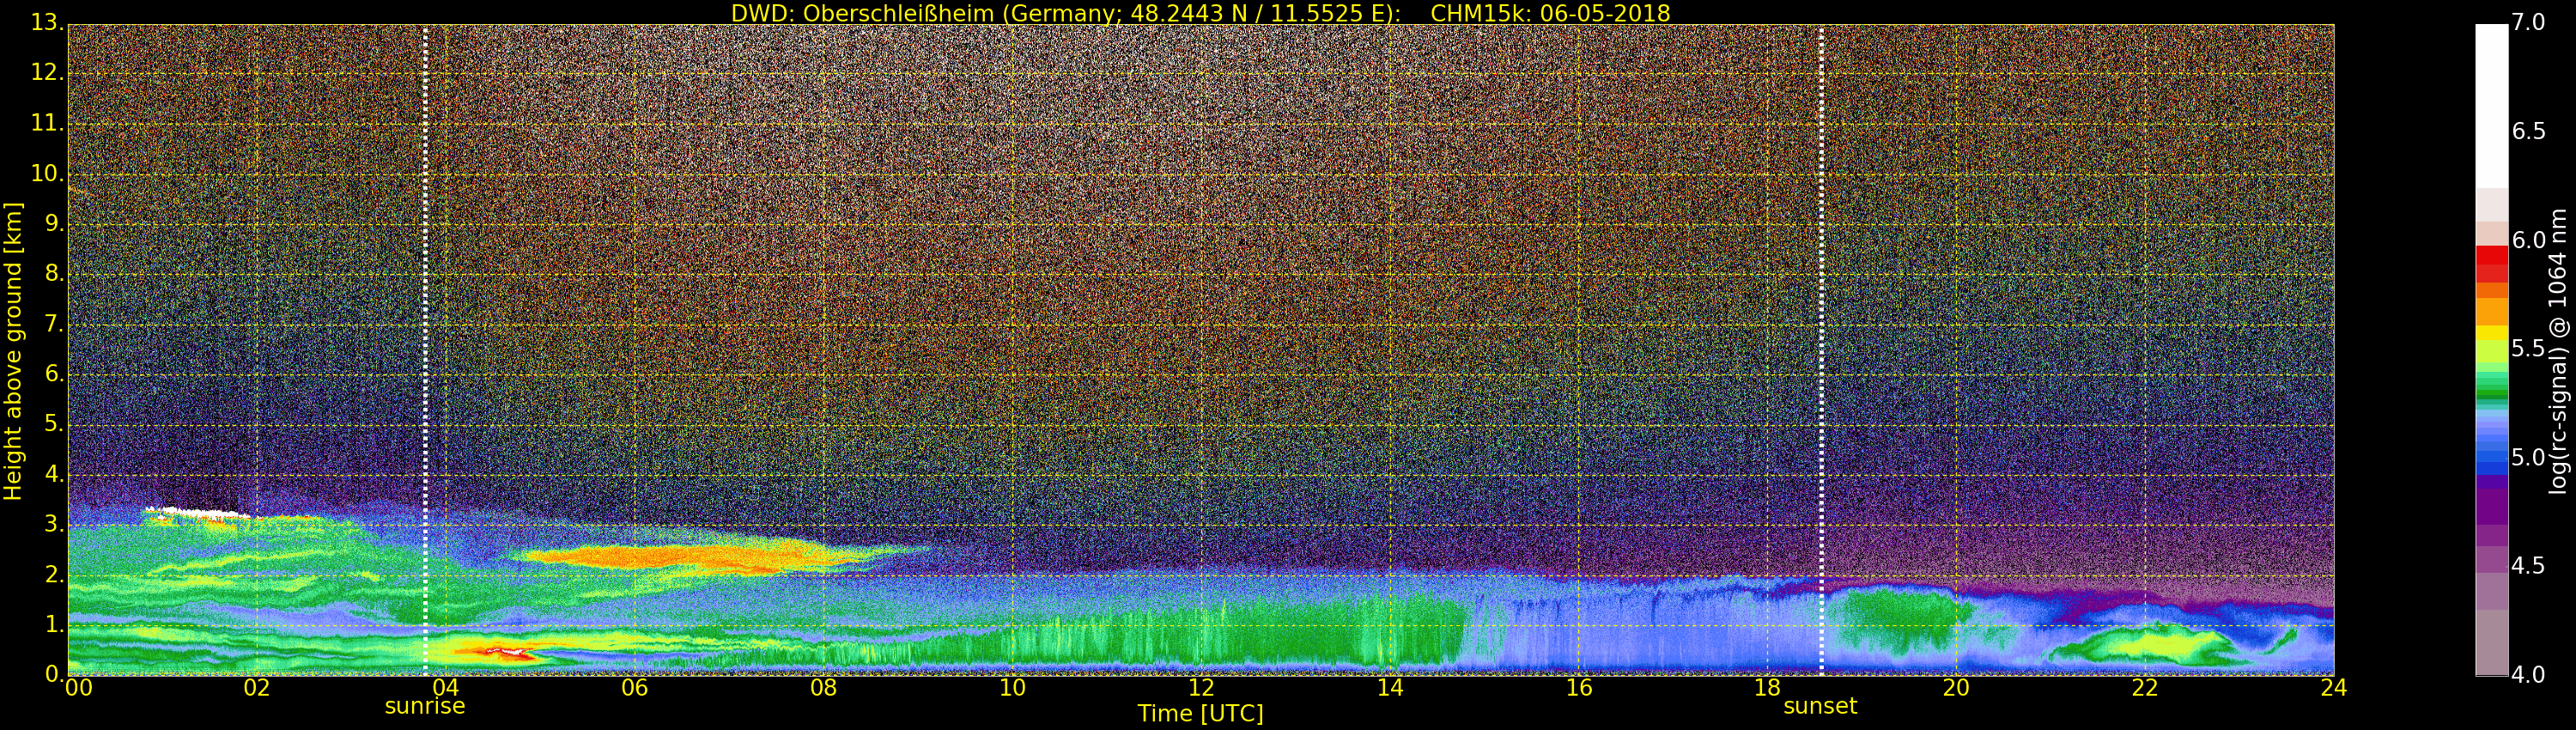The width and height of the screenshot is (2576, 730).
Task: Click time-axis tick label '04'
Action: pyautogui.click(x=446, y=687)
